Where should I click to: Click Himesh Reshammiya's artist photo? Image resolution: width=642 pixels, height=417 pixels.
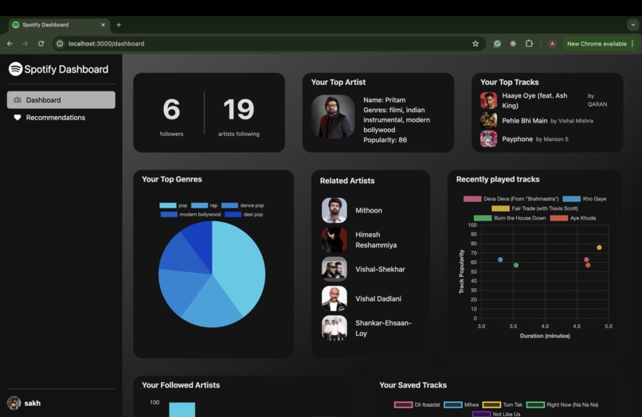[x=334, y=240]
